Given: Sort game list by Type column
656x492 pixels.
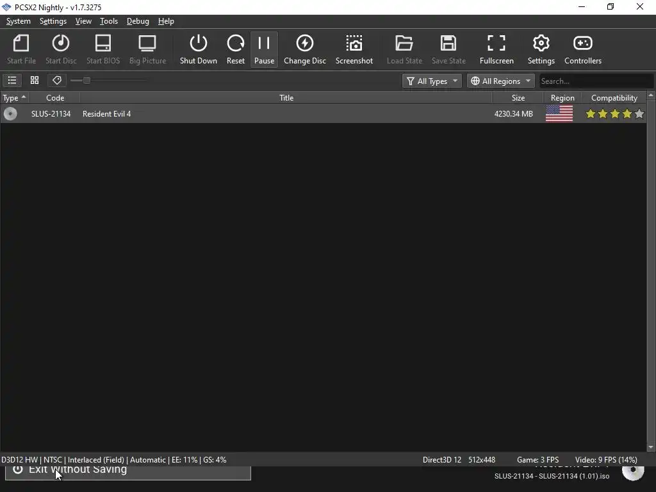Looking at the screenshot, I should click(x=14, y=98).
